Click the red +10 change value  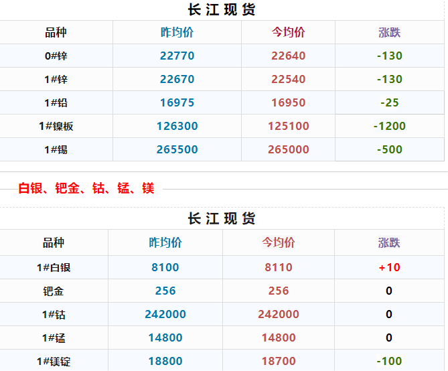pyautogui.click(x=389, y=268)
